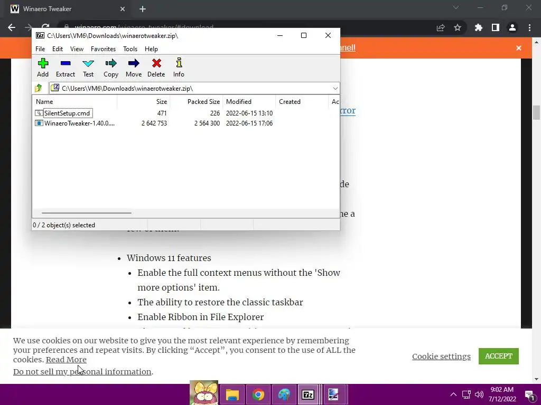Image resolution: width=541 pixels, height=405 pixels.
Task: Click the ACCEPT cookies button
Action: click(x=499, y=356)
